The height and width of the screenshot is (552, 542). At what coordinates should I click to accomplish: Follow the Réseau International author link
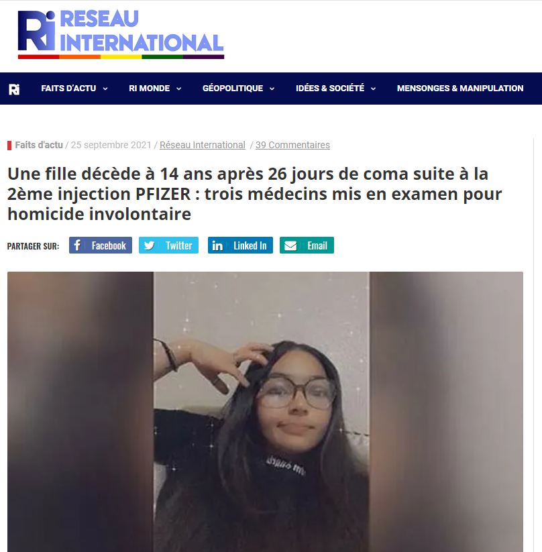point(203,145)
